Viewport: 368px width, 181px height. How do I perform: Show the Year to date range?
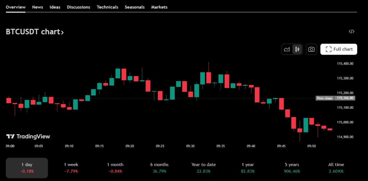pyautogui.click(x=203, y=168)
